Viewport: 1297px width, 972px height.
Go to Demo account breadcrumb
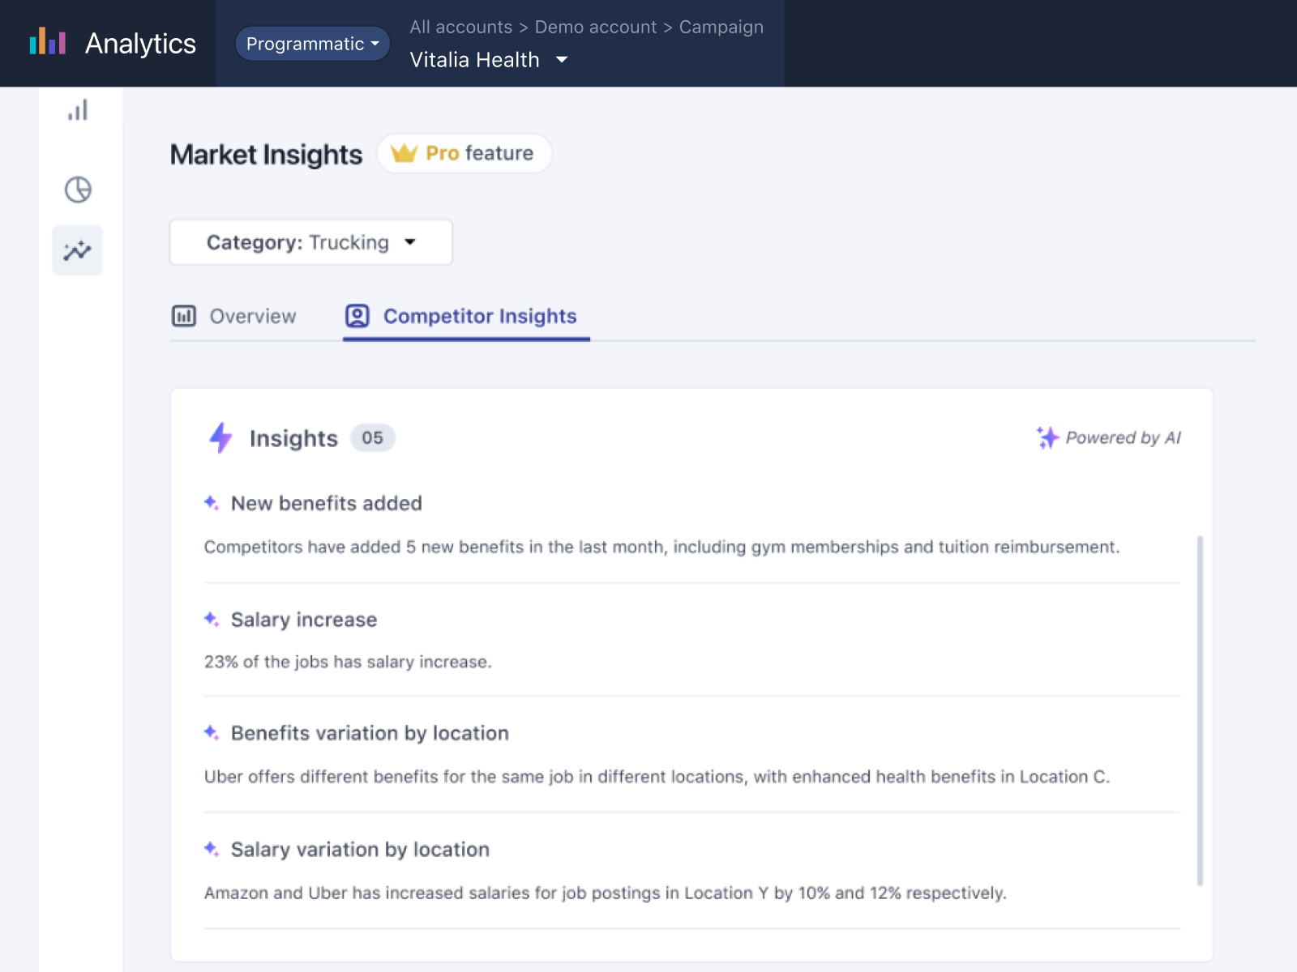click(595, 27)
